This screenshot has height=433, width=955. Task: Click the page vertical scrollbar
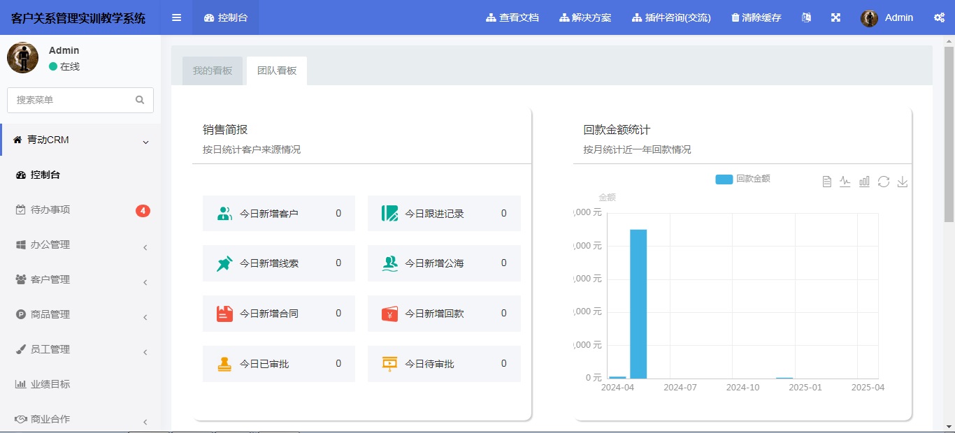[x=949, y=140]
